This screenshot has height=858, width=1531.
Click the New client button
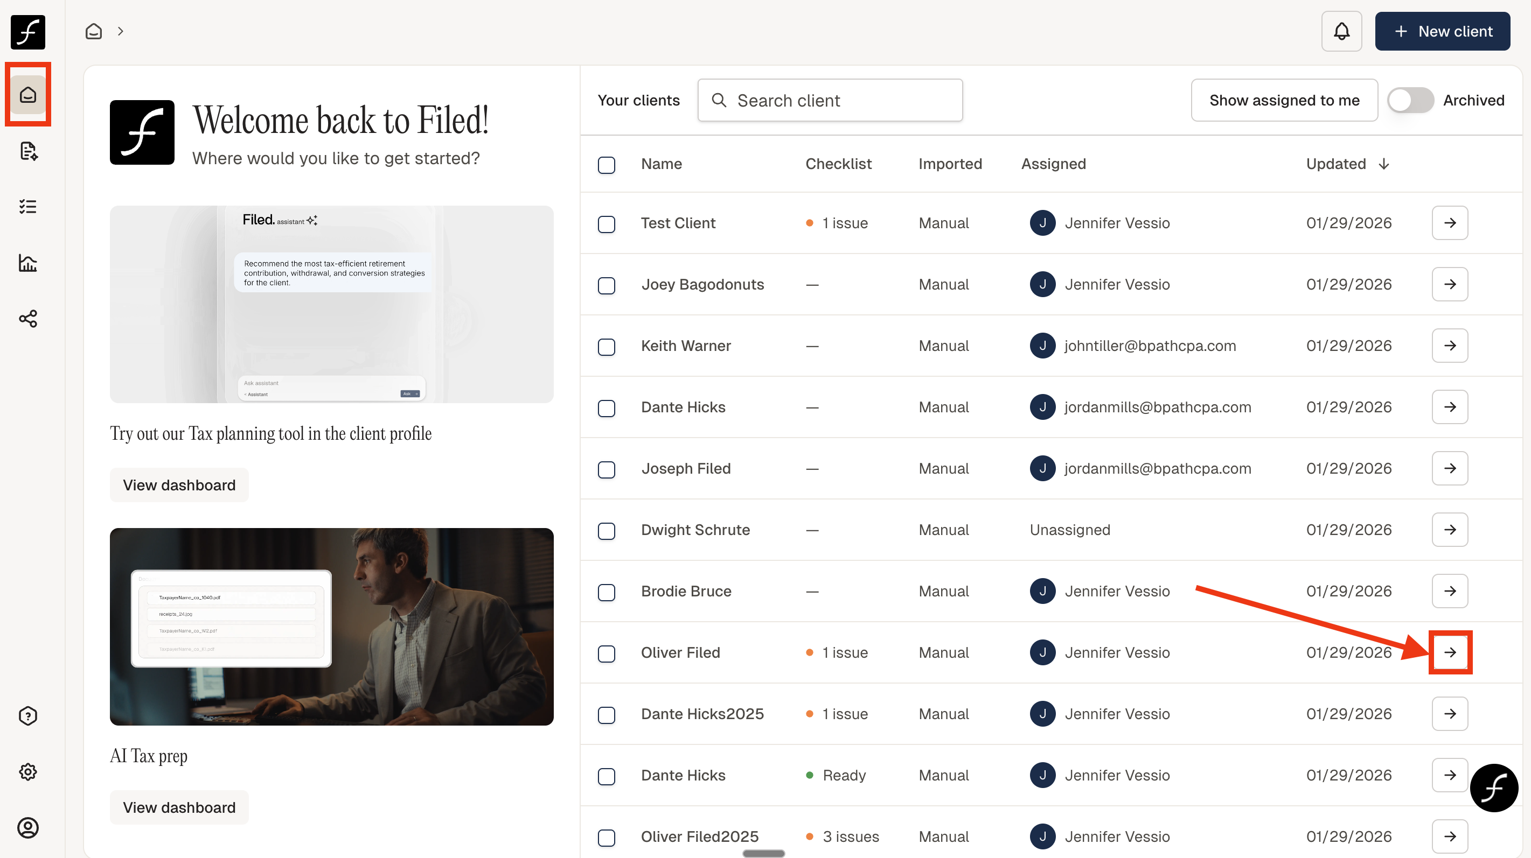click(x=1443, y=31)
